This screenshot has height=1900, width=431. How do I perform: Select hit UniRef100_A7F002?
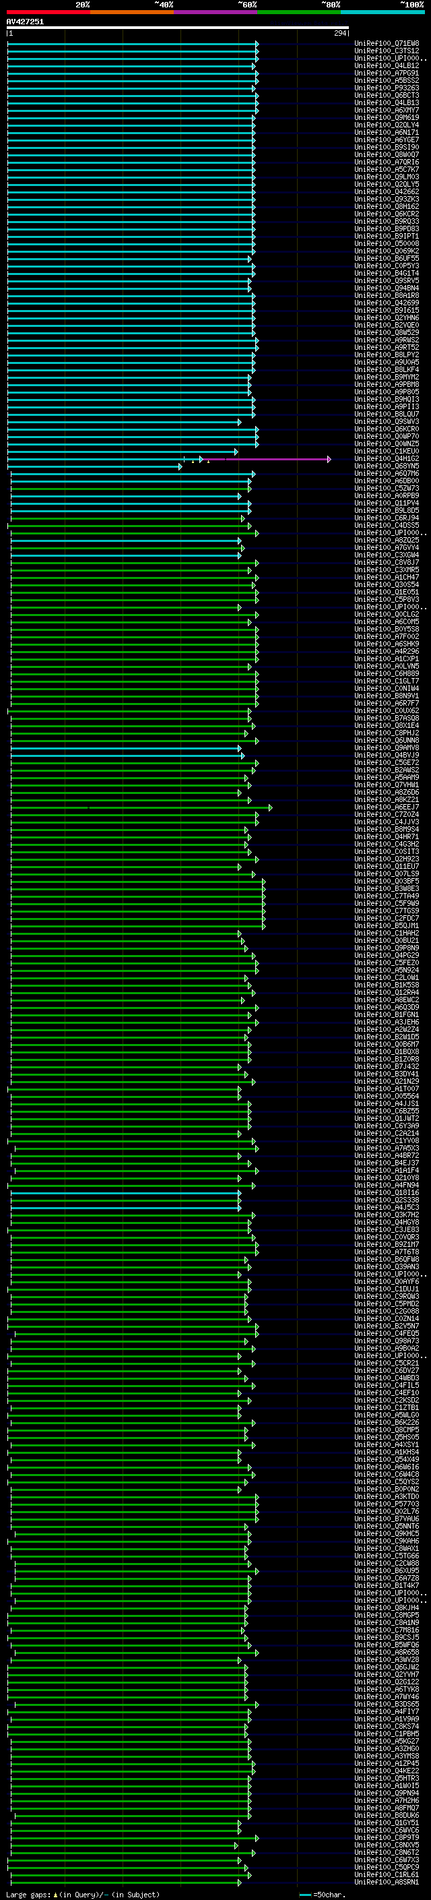click(387, 636)
